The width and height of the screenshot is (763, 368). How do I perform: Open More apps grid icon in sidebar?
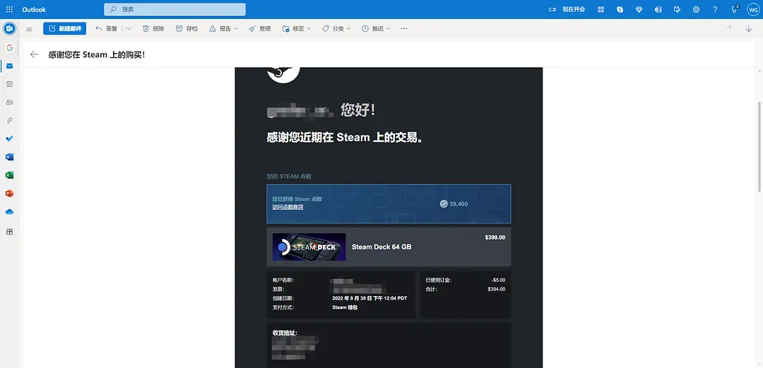pos(9,231)
